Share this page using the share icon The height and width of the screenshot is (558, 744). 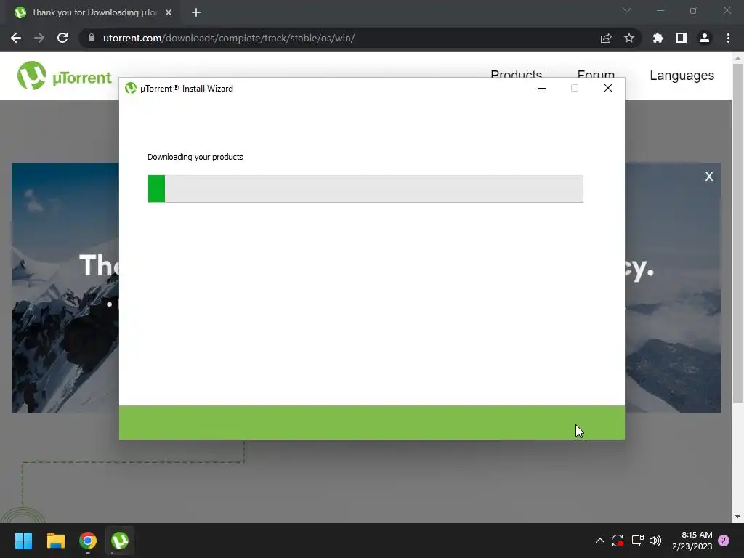tap(606, 38)
